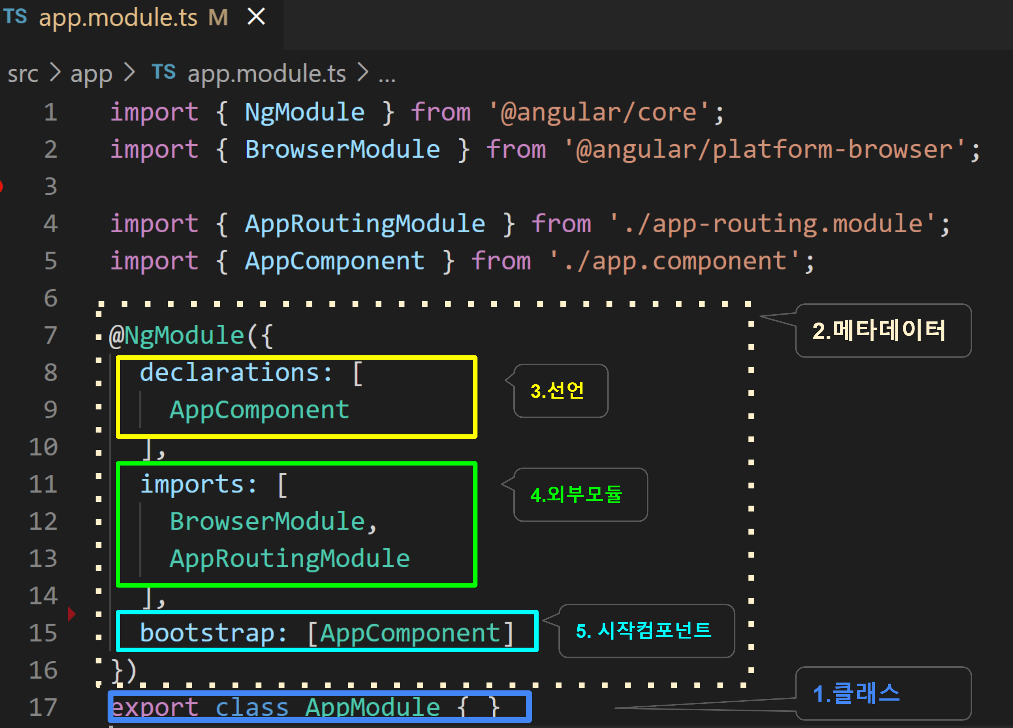Select the app.module.ts editor tab
Image resolution: width=1013 pixels, height=728 pixels.
pos(118,18)
